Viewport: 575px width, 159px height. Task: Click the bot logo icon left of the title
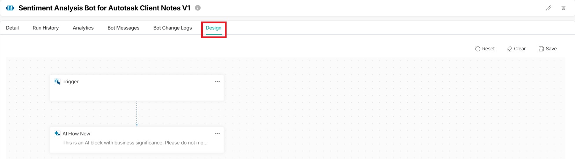pyautogui.click(x=10, y=8)
